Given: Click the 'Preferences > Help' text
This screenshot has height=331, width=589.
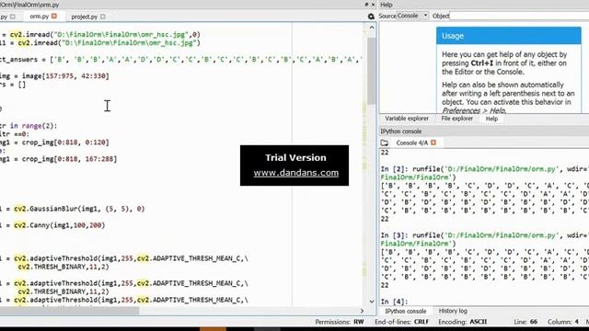Looking at the screenshot, I should click(x=473, y=110).
